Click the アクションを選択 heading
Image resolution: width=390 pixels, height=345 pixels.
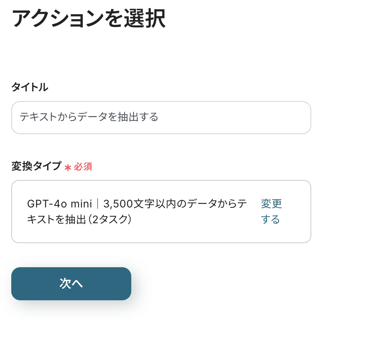pyautogui.click(x=89, y=18)
